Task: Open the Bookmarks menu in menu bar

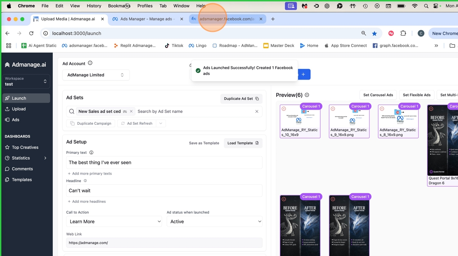Action: coord(119,6)
